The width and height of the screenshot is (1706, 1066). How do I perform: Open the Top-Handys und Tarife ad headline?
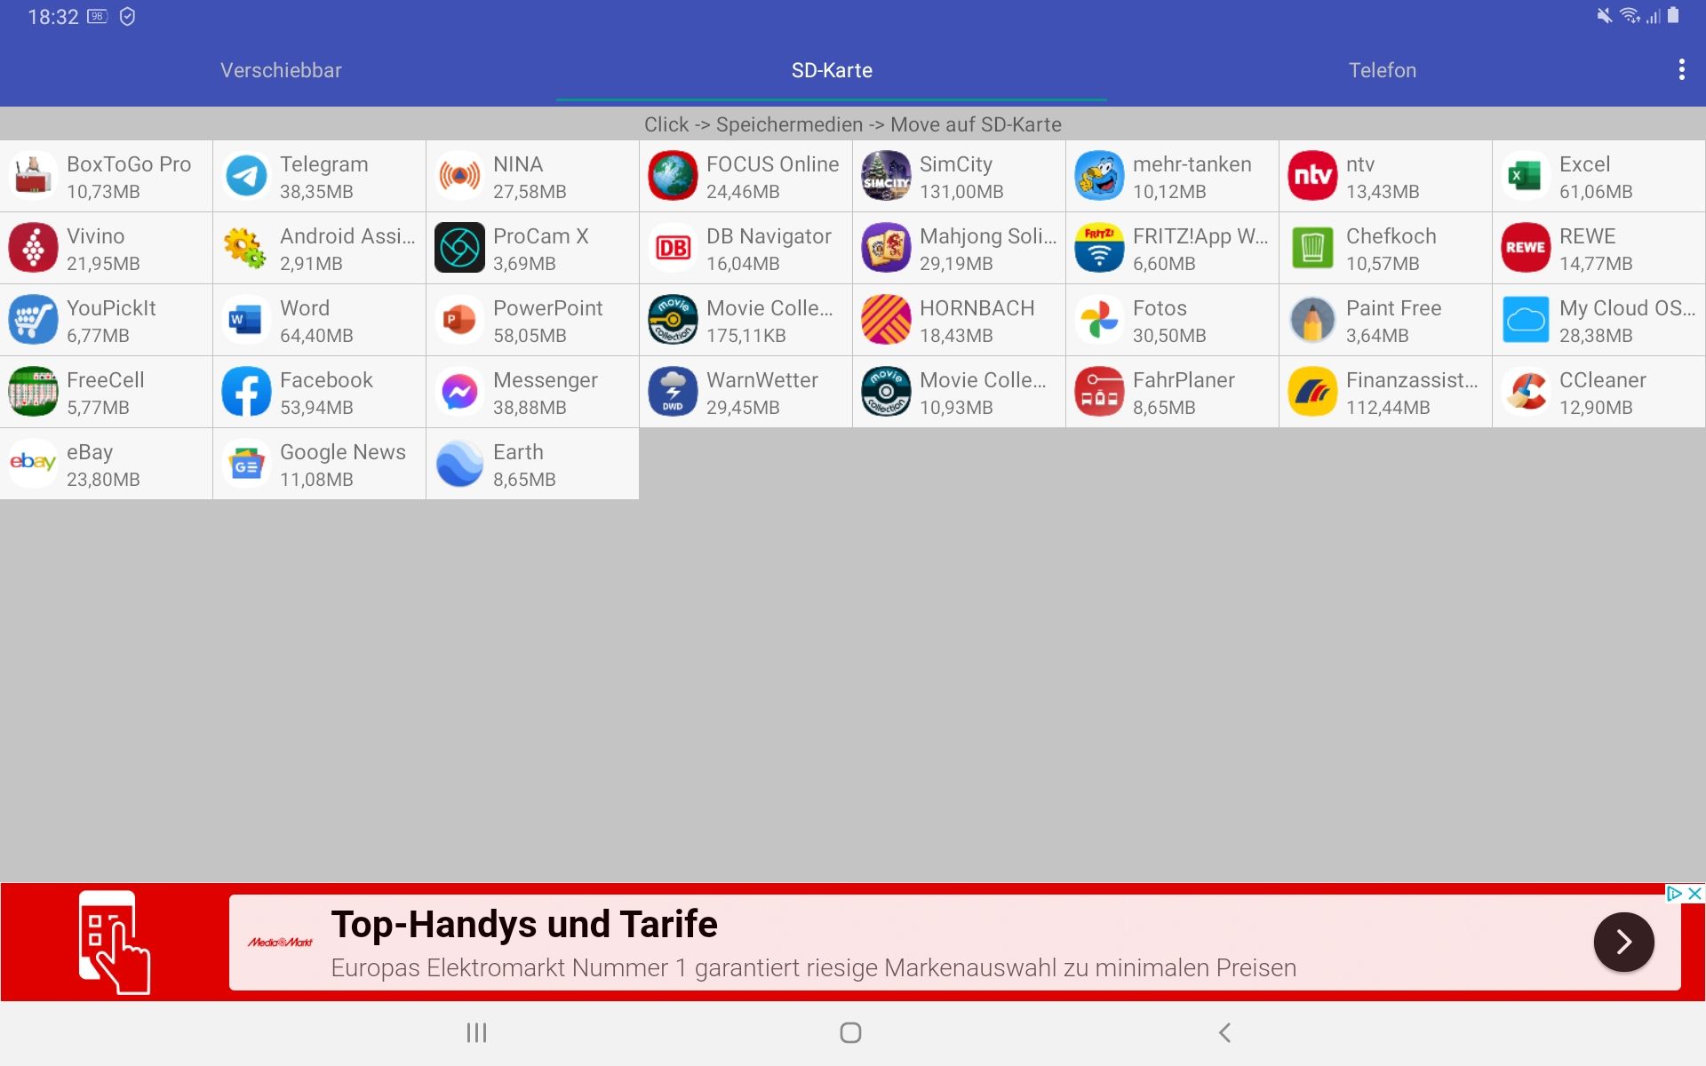point(524,925)
